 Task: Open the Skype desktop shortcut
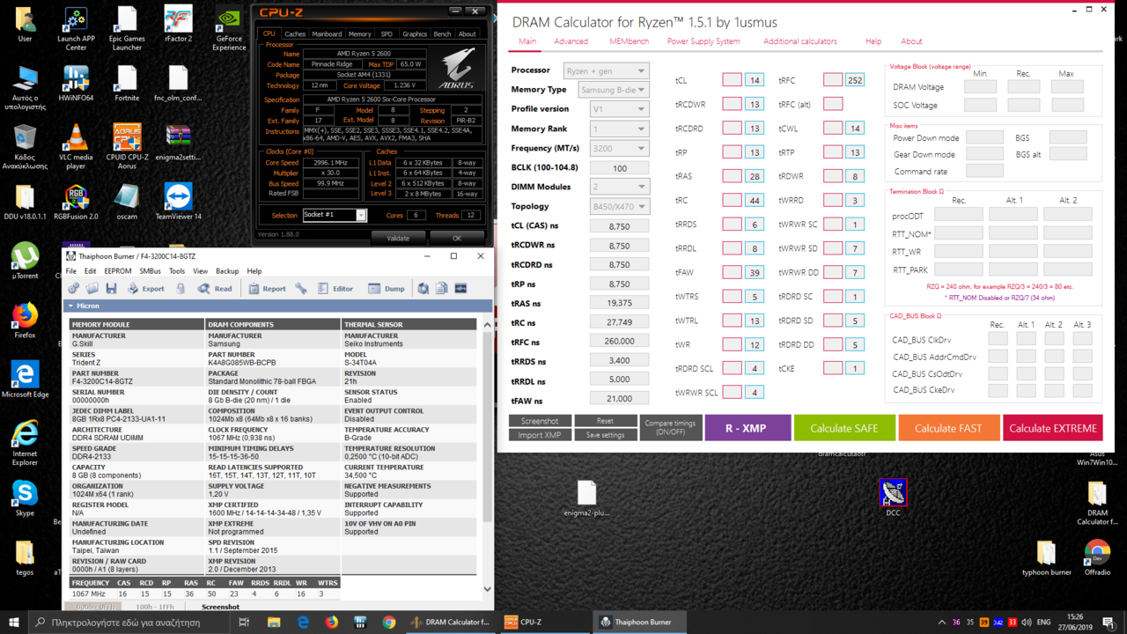pyautogui.click(x=25, y=498)
